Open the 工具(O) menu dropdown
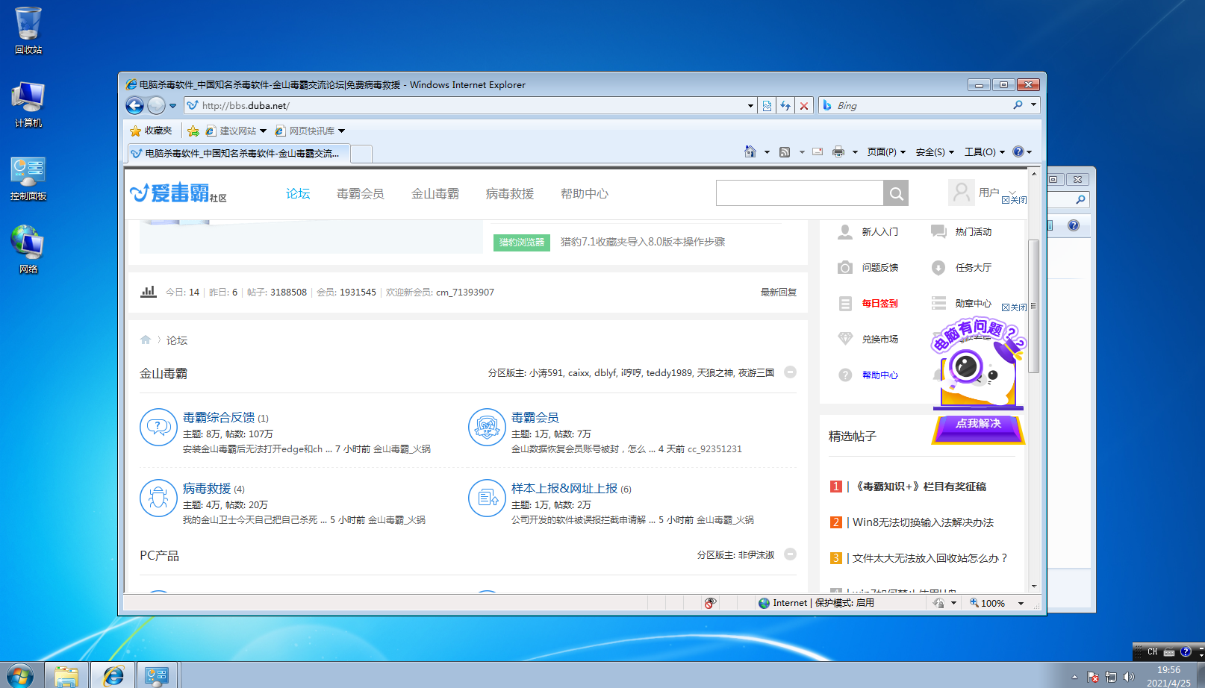The image size is (1205, 688). pyautogui.click(x=984, y=152)
